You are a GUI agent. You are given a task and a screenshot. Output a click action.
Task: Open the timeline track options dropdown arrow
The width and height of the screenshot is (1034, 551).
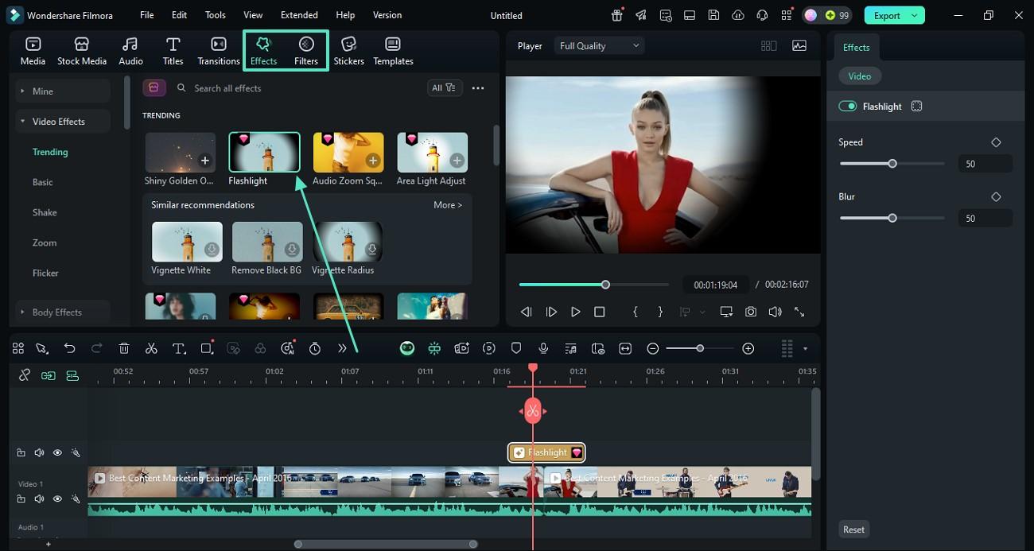tap(805, 349)
